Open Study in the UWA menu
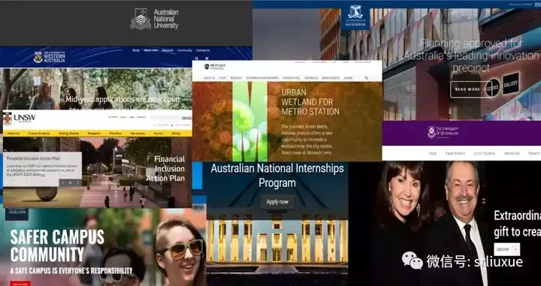This screenshot has width=541, height=286. tap(136, 50)
